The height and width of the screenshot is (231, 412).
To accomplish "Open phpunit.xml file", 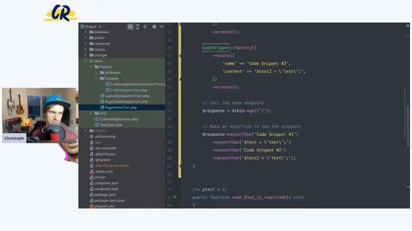I will tap(102, 206).
